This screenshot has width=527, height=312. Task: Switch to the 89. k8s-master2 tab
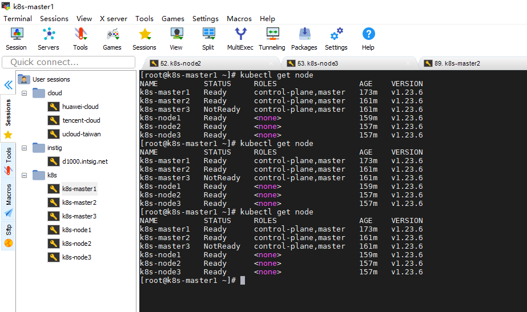[474, 63]
